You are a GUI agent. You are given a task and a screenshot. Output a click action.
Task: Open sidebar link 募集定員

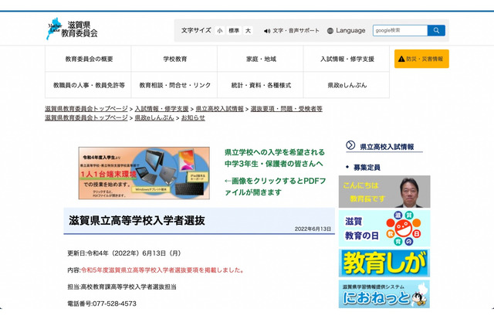point(367,168)
